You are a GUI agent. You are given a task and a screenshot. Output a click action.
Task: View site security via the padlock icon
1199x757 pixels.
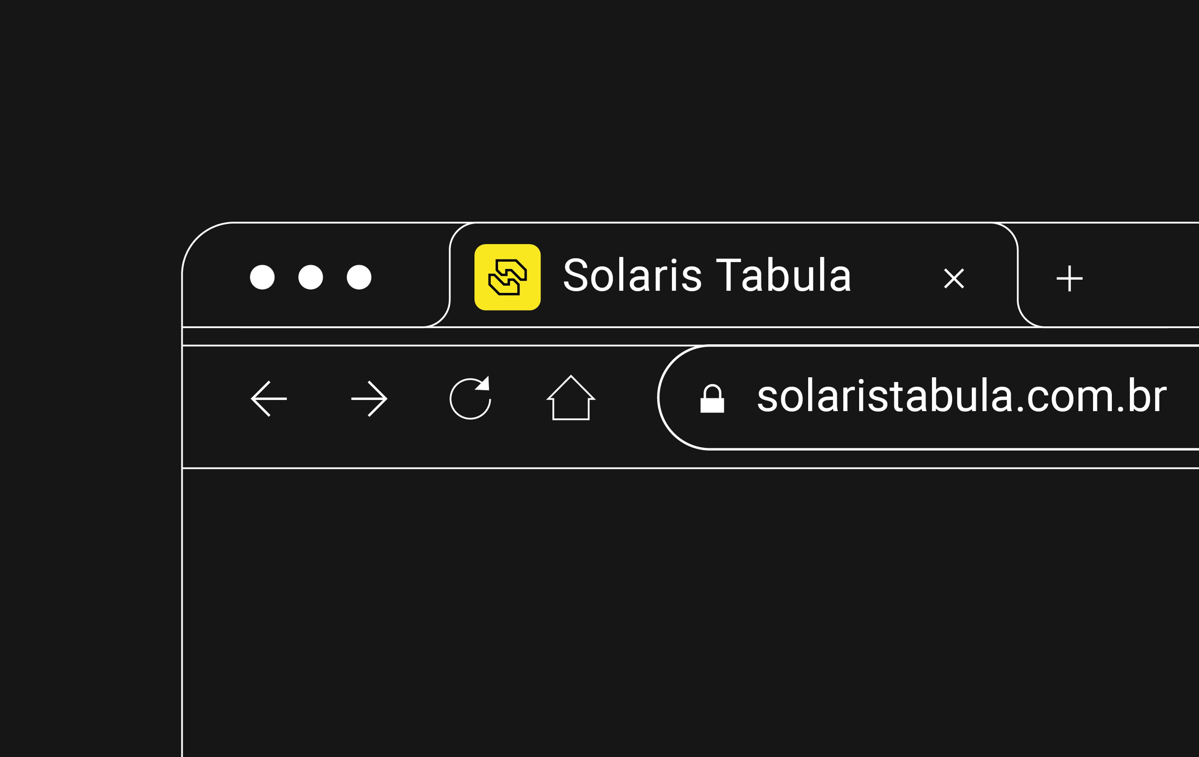click(x=712, y=399)
